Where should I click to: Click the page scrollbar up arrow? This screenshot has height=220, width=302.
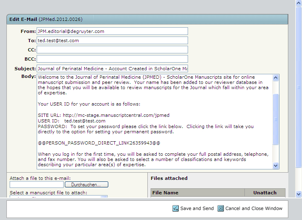298,4
